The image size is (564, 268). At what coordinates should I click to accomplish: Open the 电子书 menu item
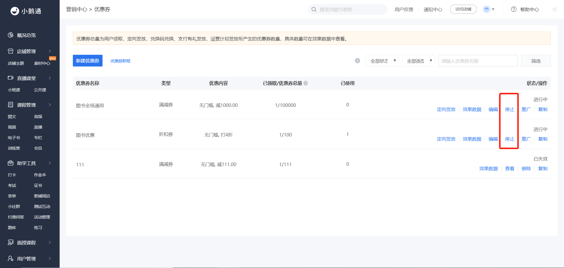click(x=14, y=138)
